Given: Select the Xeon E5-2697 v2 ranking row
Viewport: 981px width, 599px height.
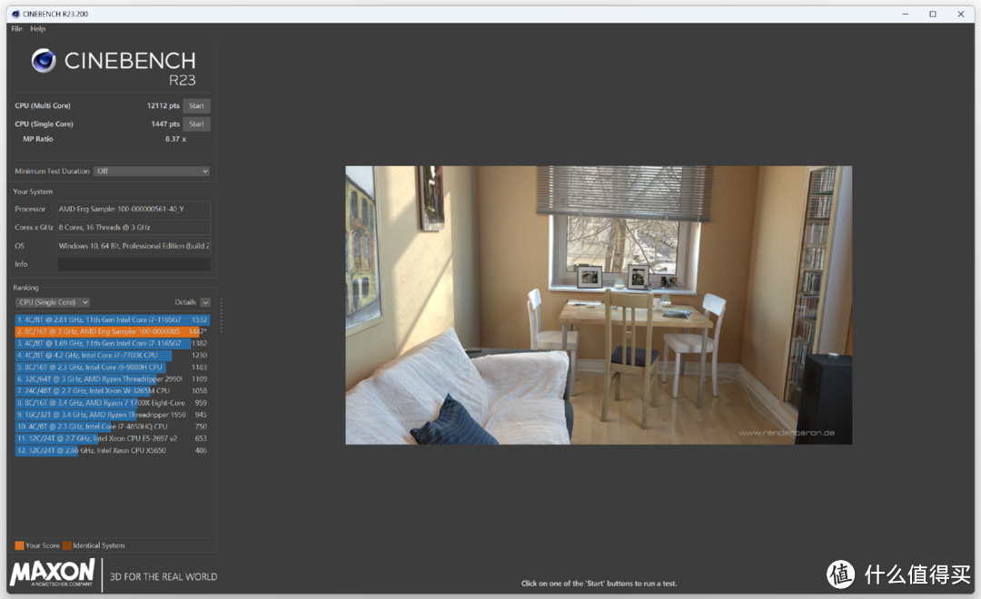Looking at the screenshot, I should point(112,438).
